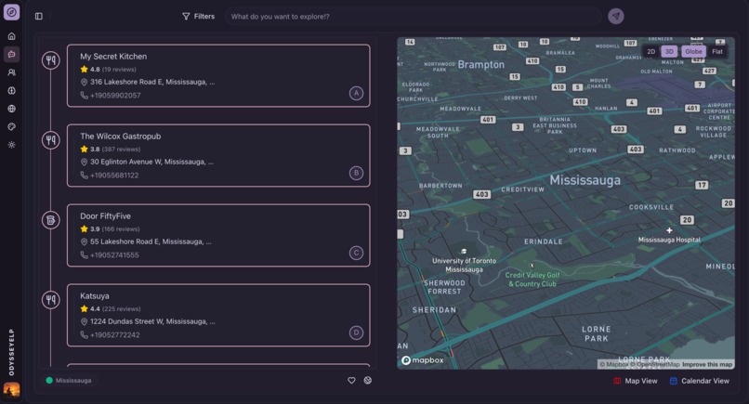This screenshot has width=749, height=404.
Task: Click the large Mississauga city label on the map
Action: click(585, 180)
